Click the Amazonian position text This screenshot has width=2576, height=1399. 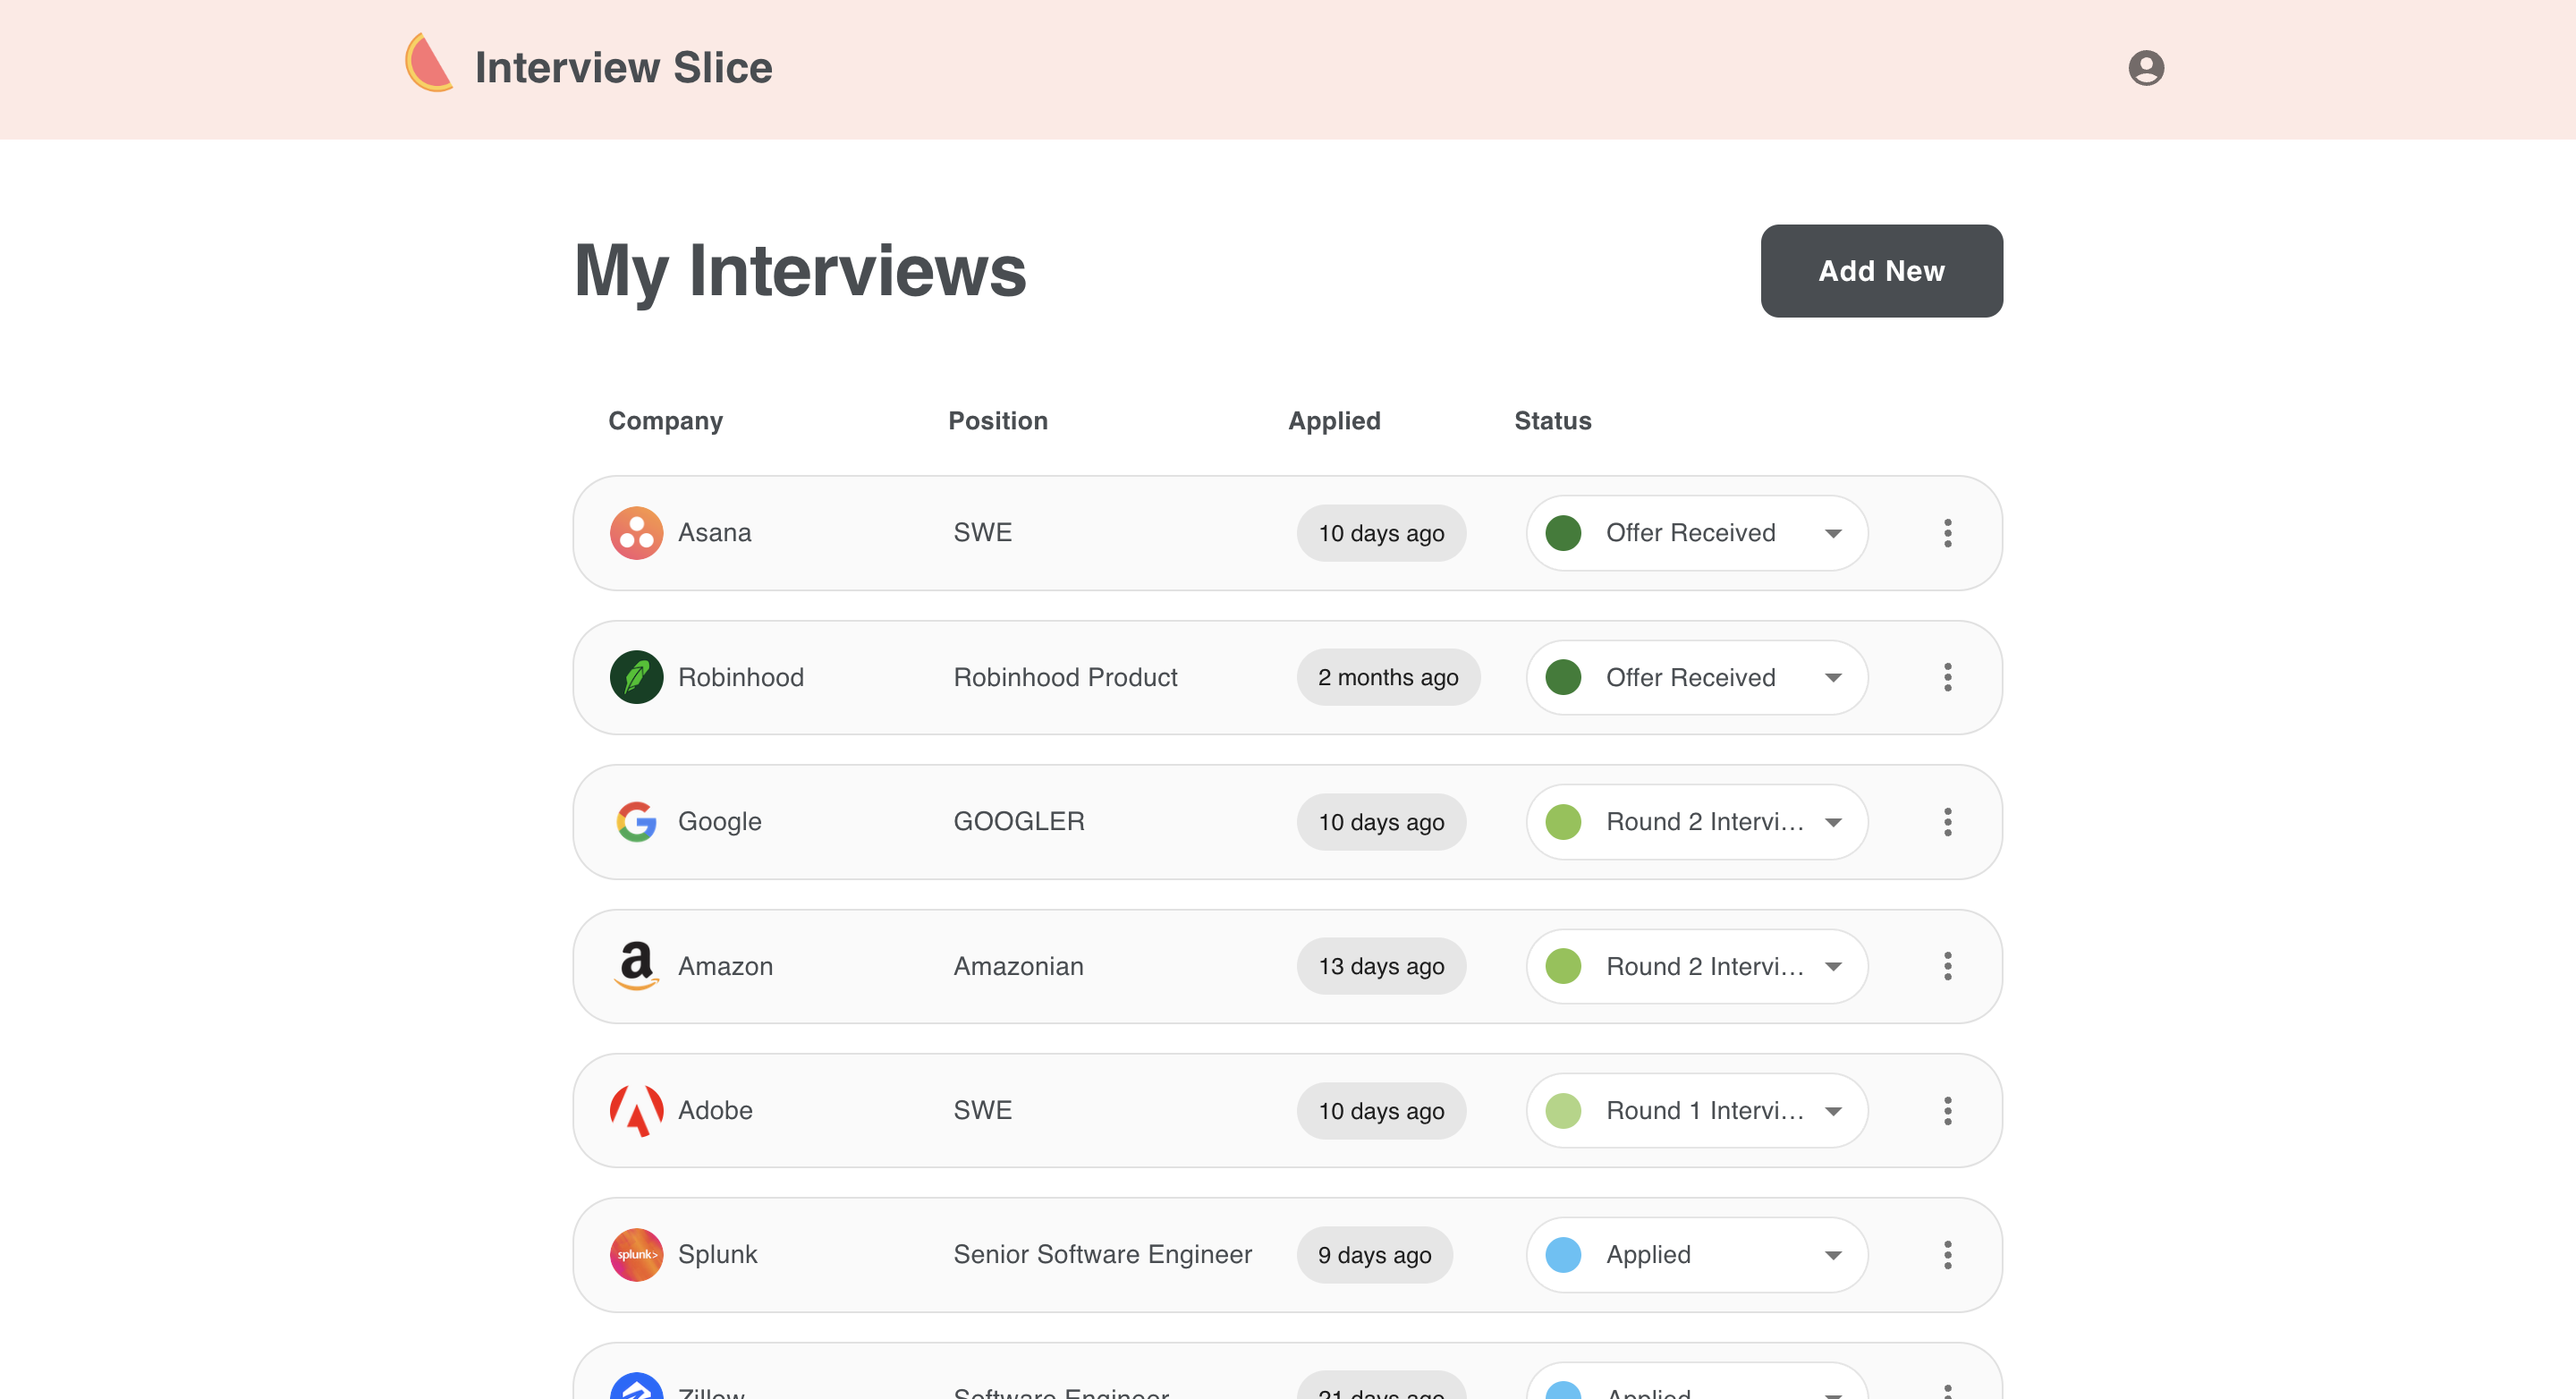click(x=1018, y=965)
